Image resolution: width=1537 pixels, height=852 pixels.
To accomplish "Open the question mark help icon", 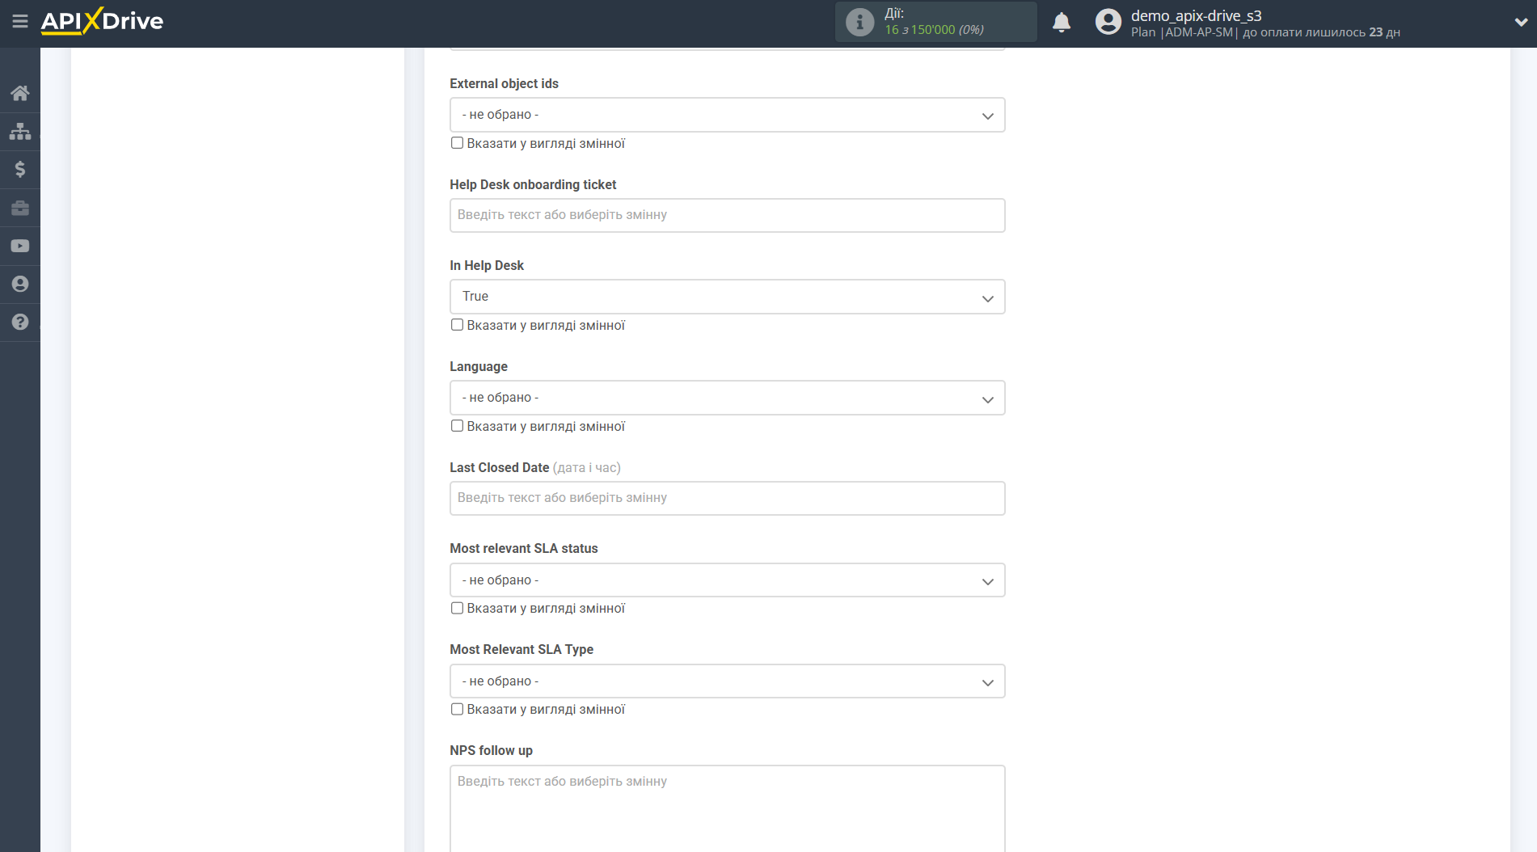I will click(x=20, y=322).
